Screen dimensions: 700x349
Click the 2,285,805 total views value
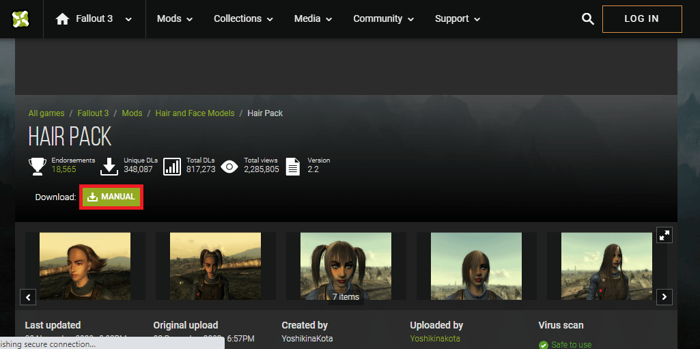262,169
